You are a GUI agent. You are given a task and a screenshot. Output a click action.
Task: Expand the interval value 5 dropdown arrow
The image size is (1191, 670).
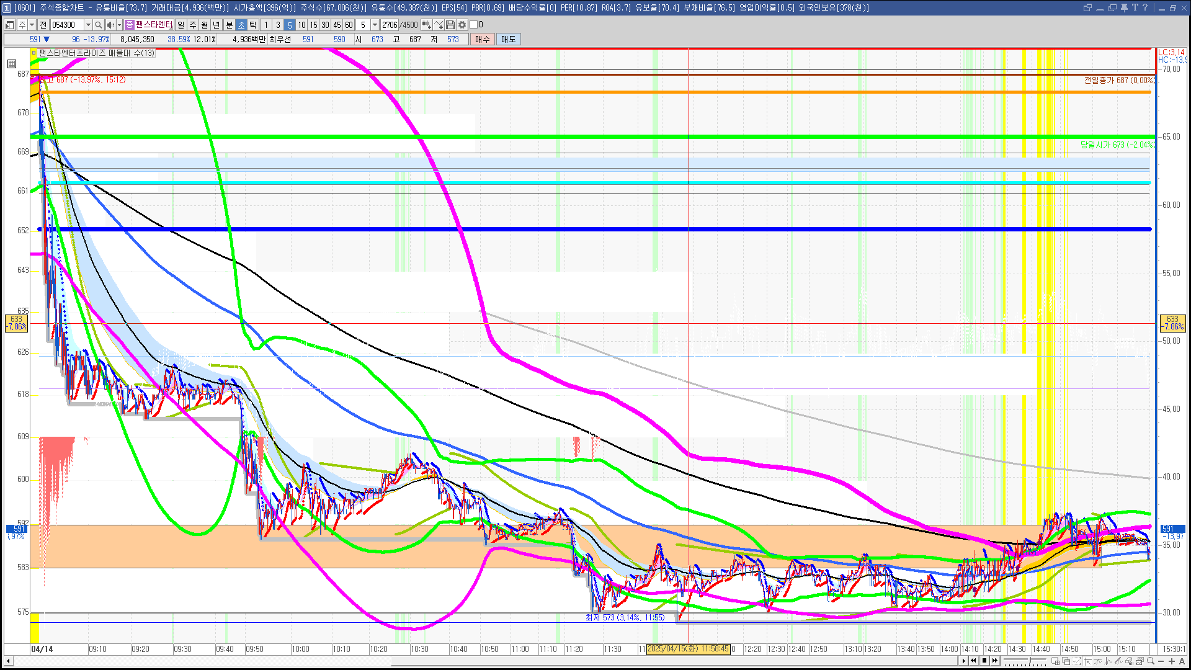(x=375, y=25)
